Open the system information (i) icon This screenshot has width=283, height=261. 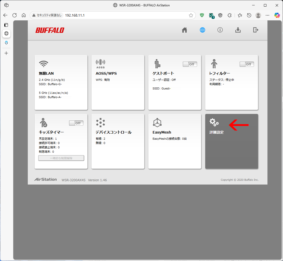coord(220,30)
